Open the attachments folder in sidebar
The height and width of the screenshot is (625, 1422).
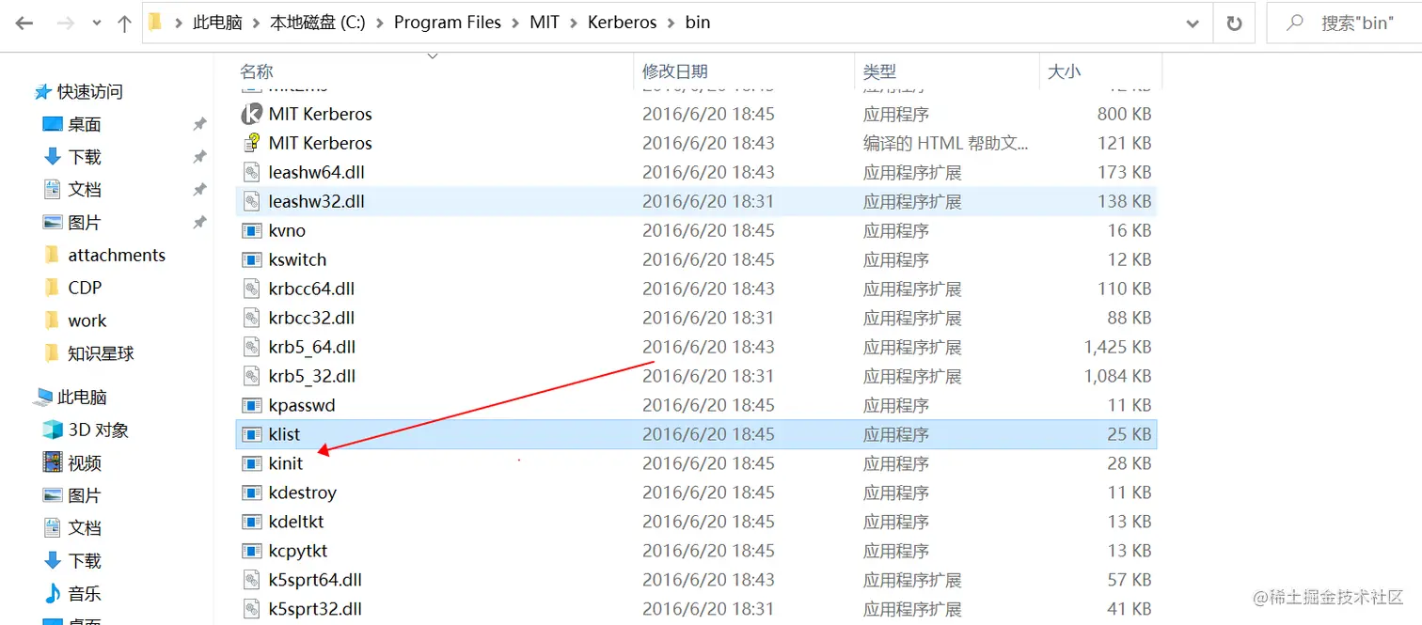pyautogui.click(x=117, y=255)
